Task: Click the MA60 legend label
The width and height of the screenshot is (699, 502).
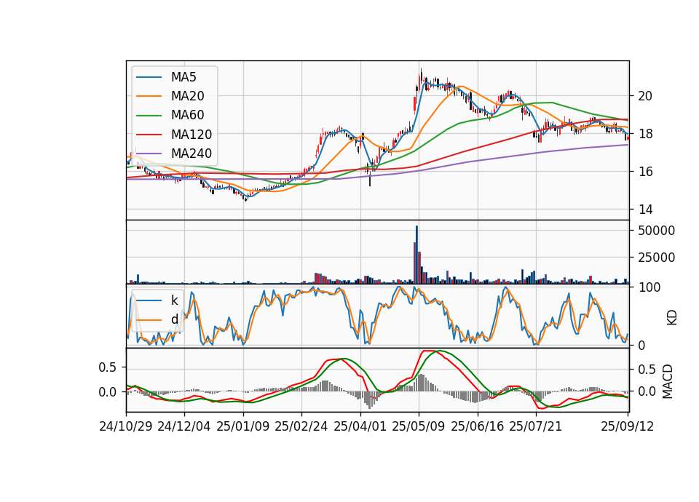Action: (187, 116)
